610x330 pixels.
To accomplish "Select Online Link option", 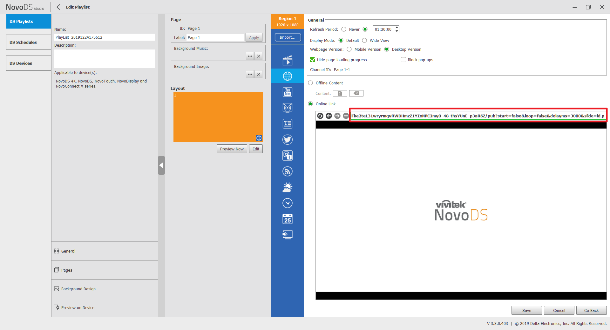I will (x=310, y=104).
